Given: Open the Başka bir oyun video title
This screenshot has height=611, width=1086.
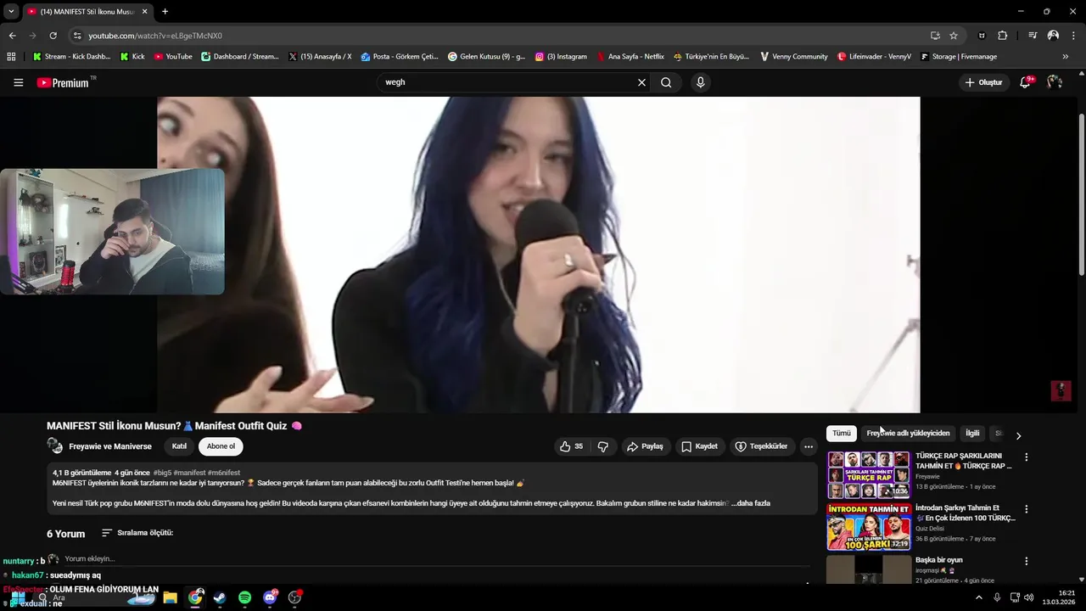Looking at the screenshot, I should 938,560.
